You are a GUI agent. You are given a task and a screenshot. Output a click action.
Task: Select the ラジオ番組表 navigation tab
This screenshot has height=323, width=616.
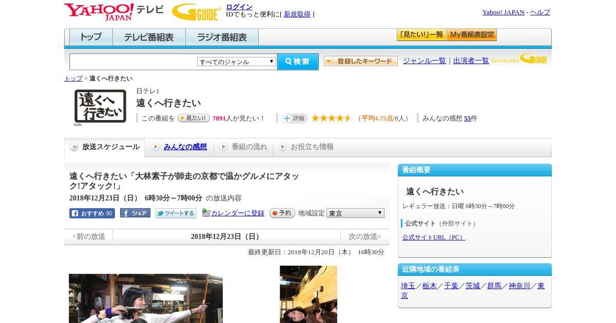(x=222, y=37)
